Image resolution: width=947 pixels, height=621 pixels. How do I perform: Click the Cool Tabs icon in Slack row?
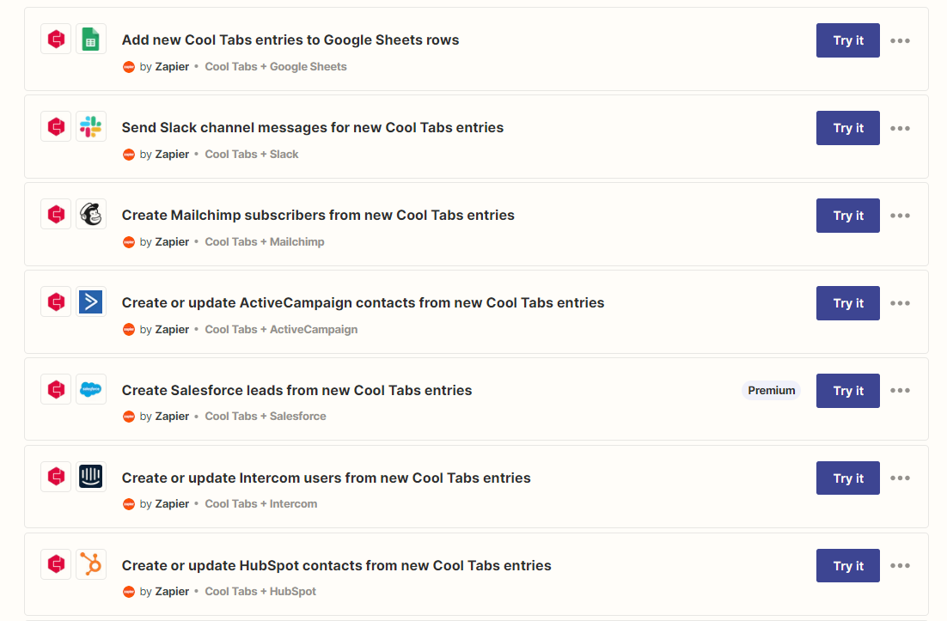click(56, 127)
